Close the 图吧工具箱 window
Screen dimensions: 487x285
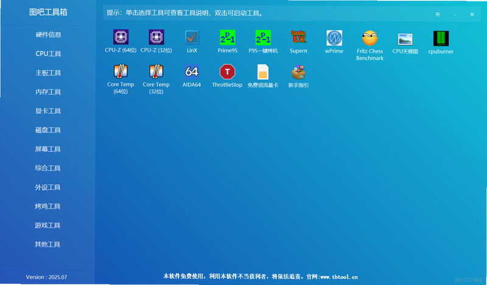tap(472, 14)
